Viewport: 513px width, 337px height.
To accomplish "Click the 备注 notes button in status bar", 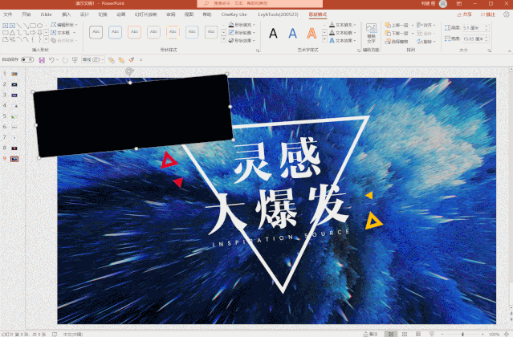I will (x=370, y=334).
